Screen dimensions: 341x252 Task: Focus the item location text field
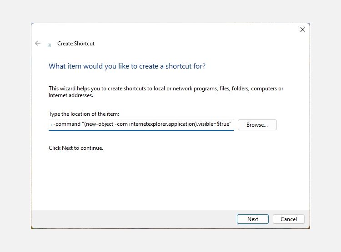(x=141, y=124)
